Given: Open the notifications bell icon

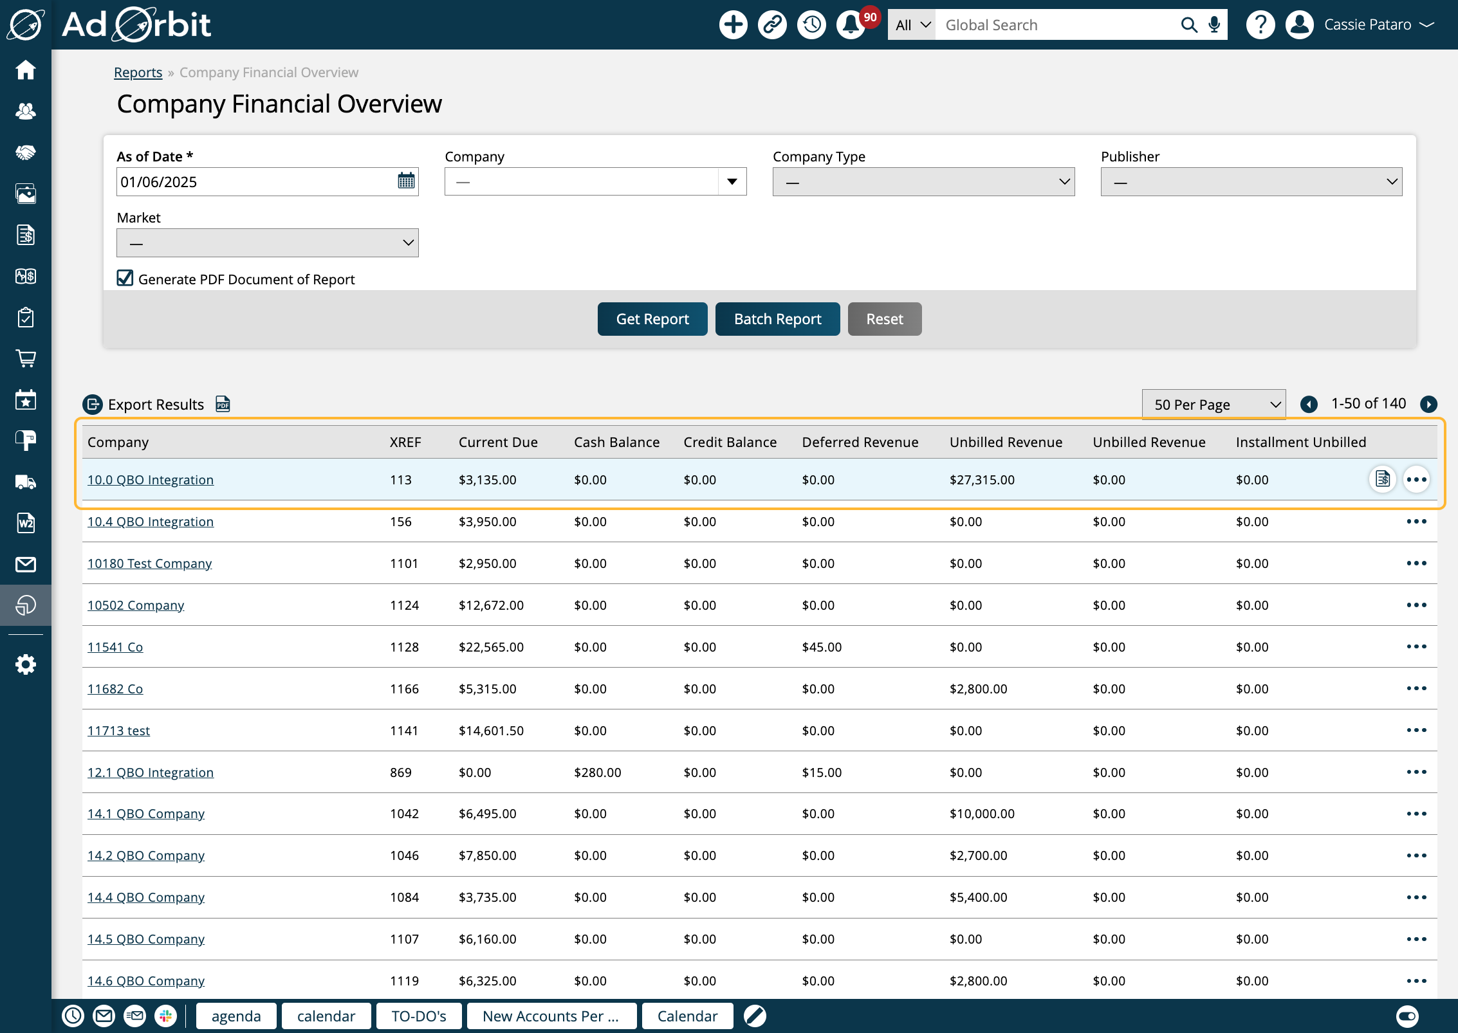Looking at the screenshot, I should coord(850,24).
